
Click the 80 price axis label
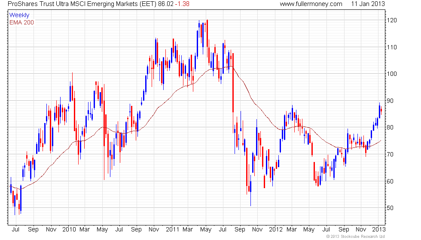(x=390, y=128)
